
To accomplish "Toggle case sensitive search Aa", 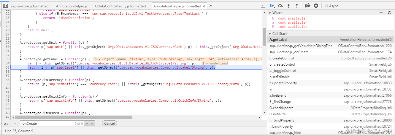I will point(6,124).
